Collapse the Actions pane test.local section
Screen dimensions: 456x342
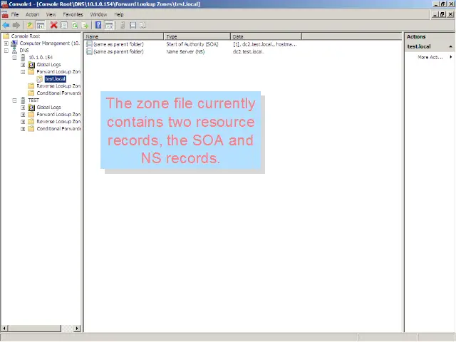450,46
